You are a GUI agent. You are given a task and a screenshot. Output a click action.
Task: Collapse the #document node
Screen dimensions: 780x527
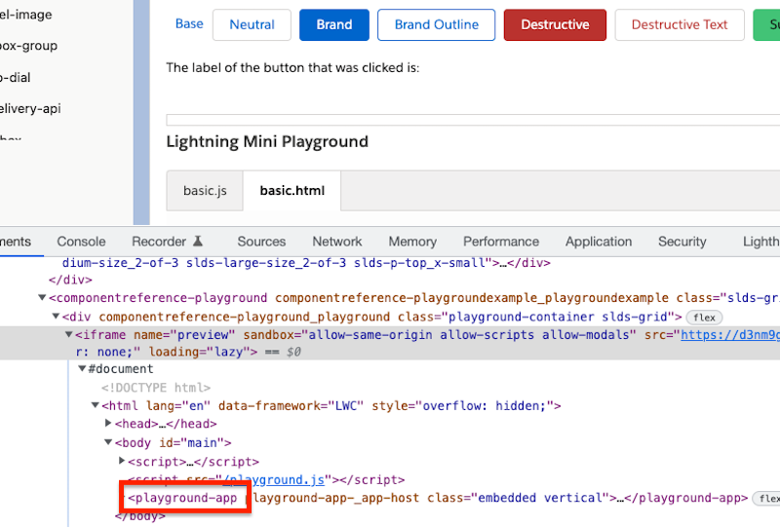(82, 369)
